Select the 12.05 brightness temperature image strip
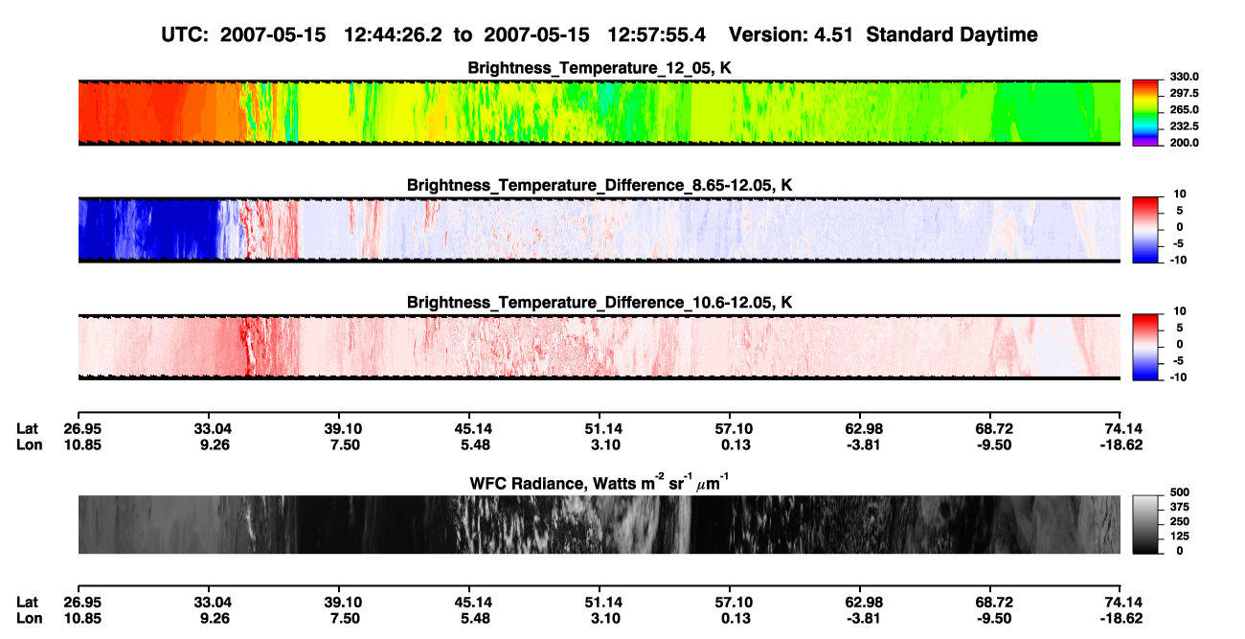Image resolution: width=1245 pixels, height=639 pixels. pos(600,112)
